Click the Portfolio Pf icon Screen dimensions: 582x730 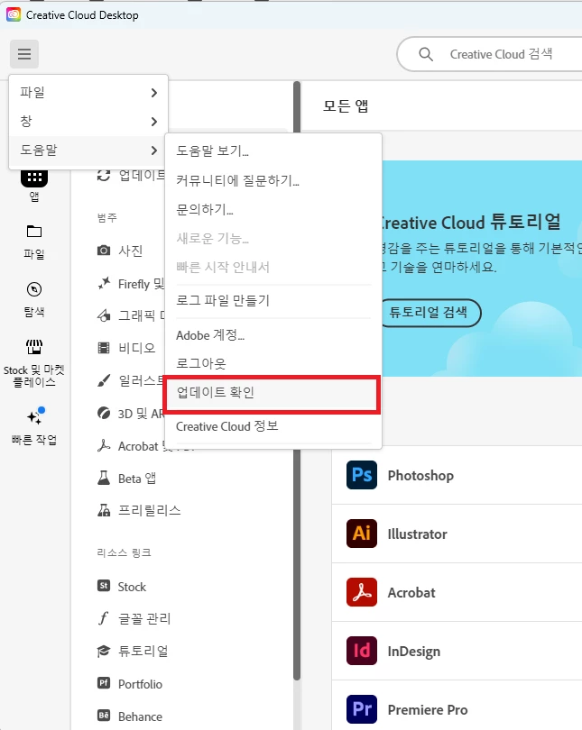104,683
